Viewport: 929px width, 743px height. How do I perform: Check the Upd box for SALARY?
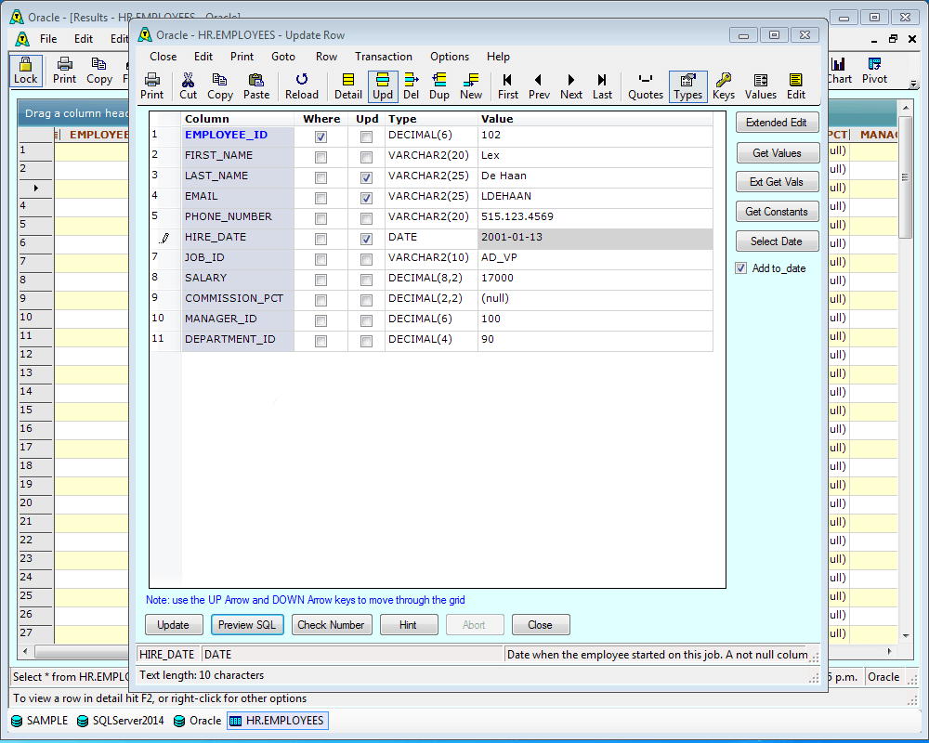tap(366, 280)
